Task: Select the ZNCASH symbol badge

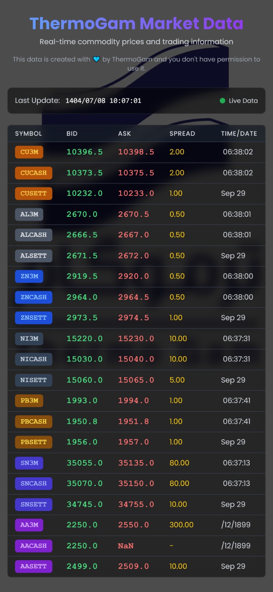Action: tap(34, 297)
